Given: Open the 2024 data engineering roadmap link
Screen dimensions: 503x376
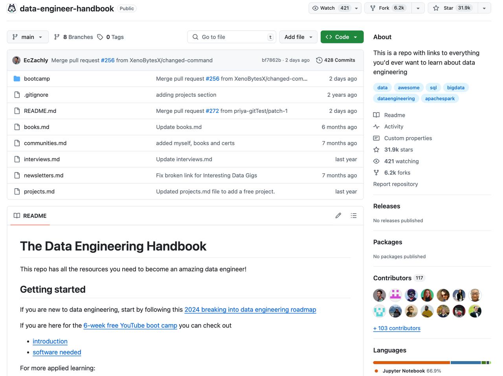Looking at the screenshot, I should pyautogui.click(x=250, y=309).
